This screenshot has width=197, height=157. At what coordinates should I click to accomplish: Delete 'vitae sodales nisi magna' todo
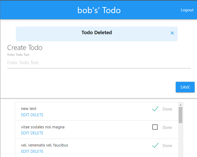pyautogui.click(x=37, y=133)
